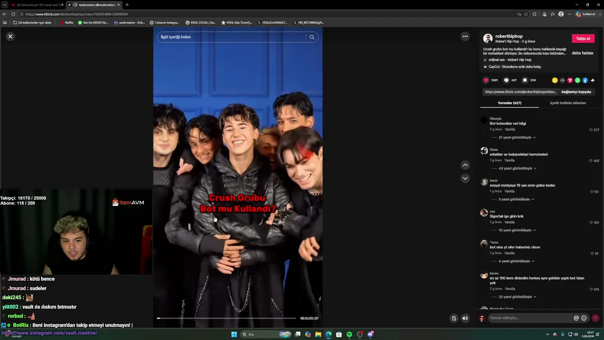Save the video with the bookmark icon

point(525,80)
